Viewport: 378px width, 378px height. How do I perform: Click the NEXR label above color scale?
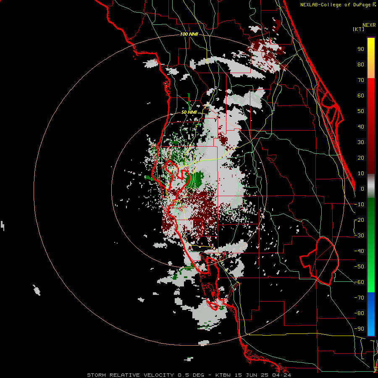click(x=369, y=25)
